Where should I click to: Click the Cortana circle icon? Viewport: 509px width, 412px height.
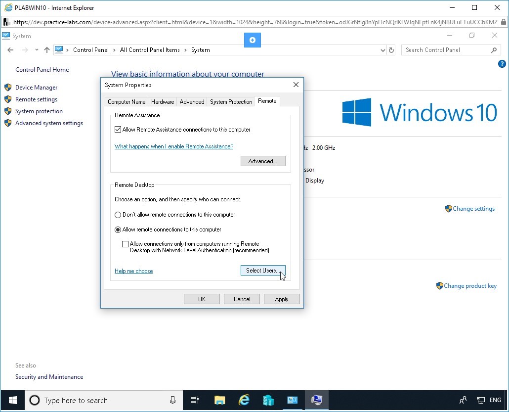point(35,400)
